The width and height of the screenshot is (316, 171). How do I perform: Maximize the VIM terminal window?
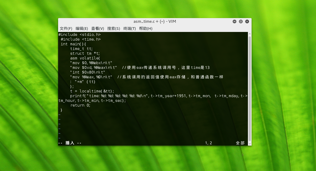(x=241, y=21)
